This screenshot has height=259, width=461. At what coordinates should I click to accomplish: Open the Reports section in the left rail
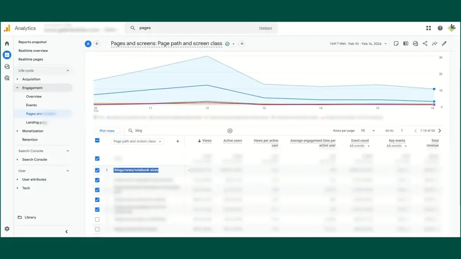[6, 55]
